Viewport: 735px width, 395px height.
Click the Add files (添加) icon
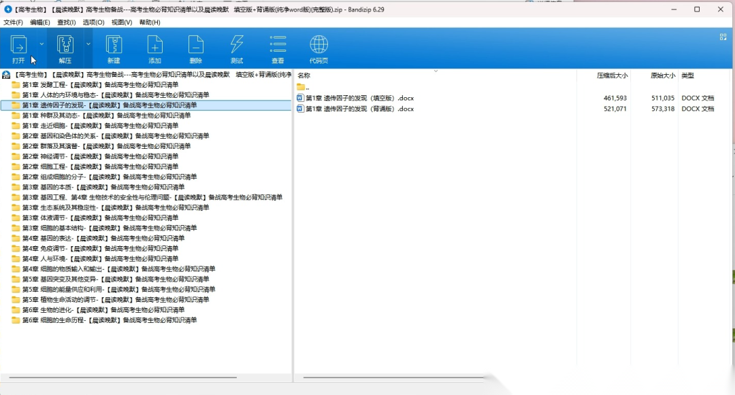pyautogui.click(x=154, y=46)
